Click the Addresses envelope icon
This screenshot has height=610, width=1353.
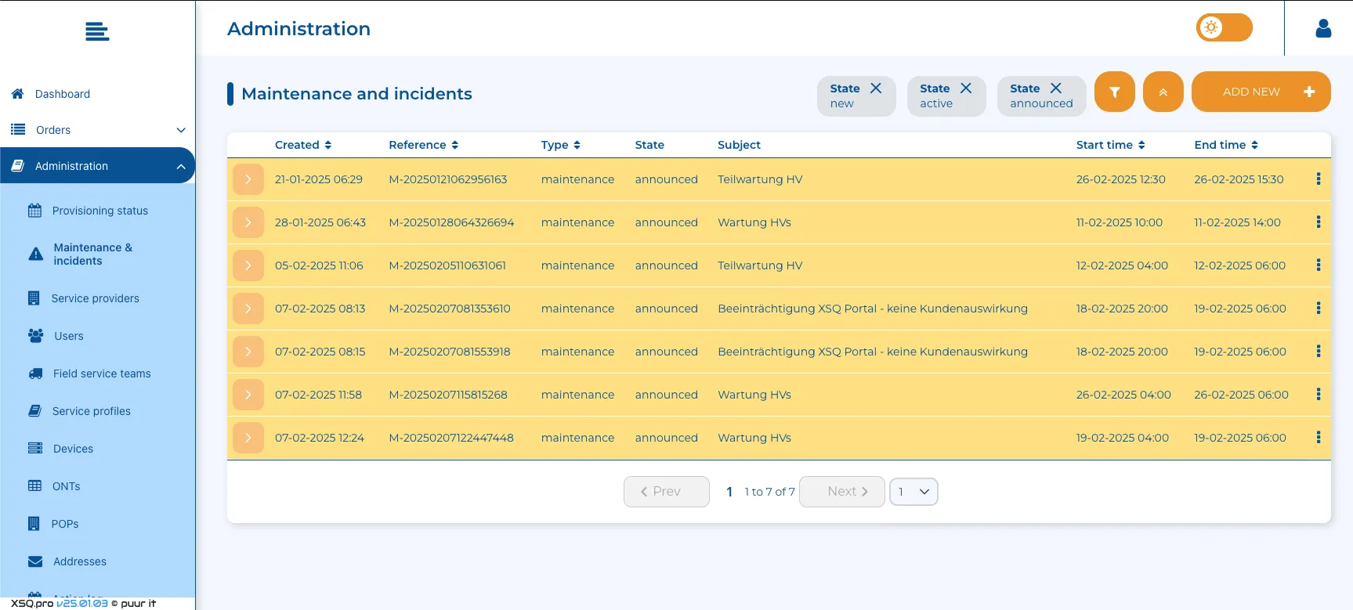click(35, 561)
